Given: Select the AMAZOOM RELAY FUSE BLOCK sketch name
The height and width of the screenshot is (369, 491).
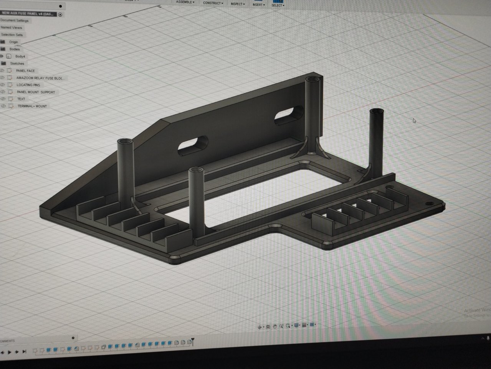Looking at the screenshot, I should pos(40,78).
